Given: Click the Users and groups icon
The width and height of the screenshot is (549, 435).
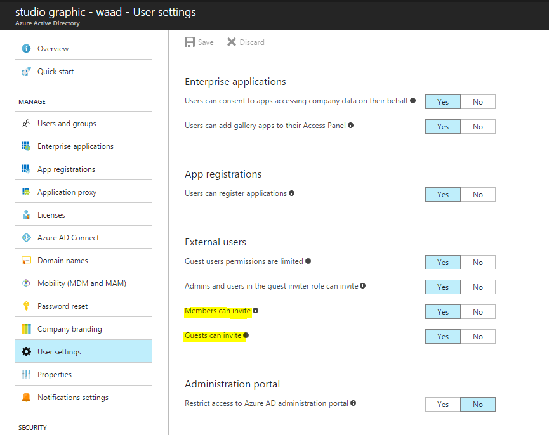Looking at the screenshot, I should 26,124.
